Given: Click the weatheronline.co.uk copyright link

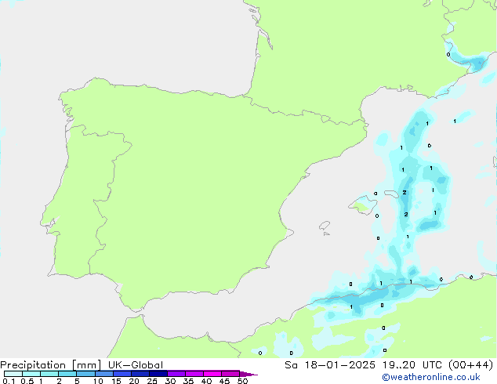Looking at the screenshot, I should click(431, 377).
